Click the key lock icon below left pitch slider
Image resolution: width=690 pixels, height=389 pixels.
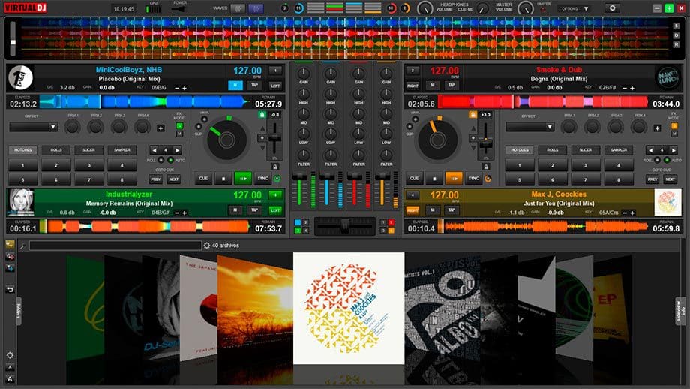(274, 167)
